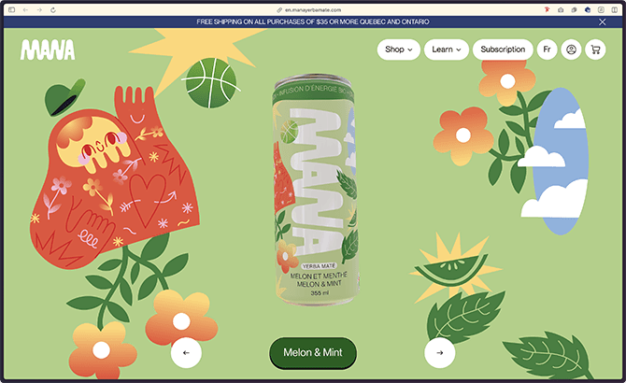Show the next flavor with right arrow

pos(439,353)
